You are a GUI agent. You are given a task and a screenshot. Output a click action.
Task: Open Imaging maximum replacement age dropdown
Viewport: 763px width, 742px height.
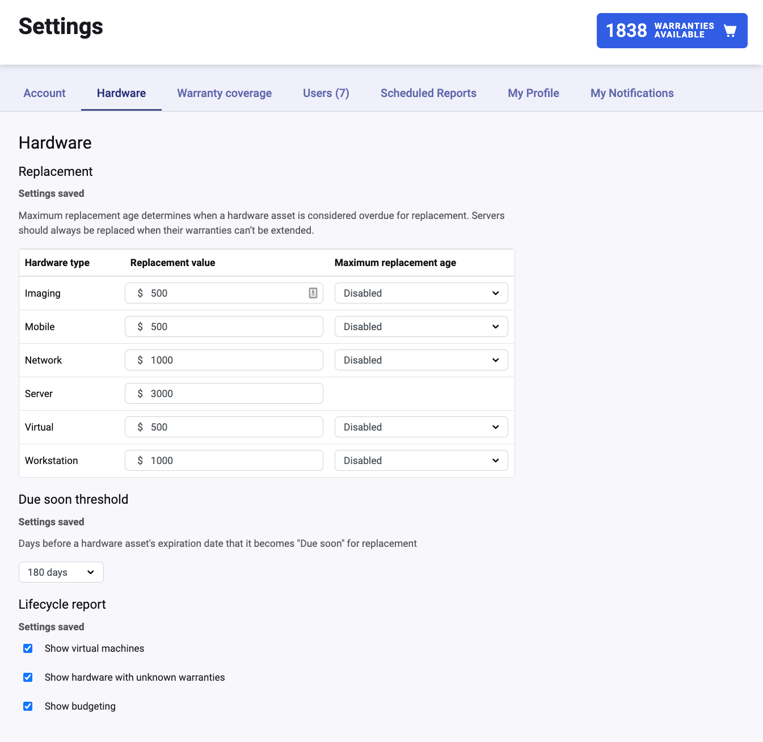click(x=421, y=293)
